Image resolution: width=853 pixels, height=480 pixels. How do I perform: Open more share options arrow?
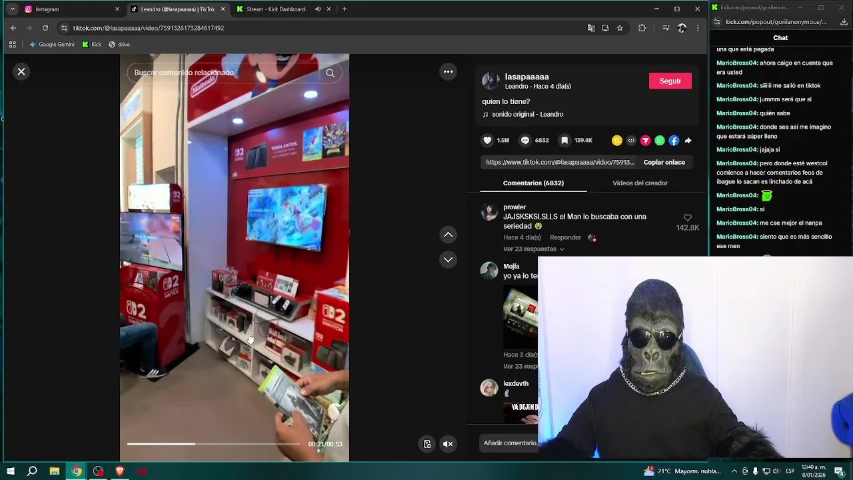[x=688, y=140]
